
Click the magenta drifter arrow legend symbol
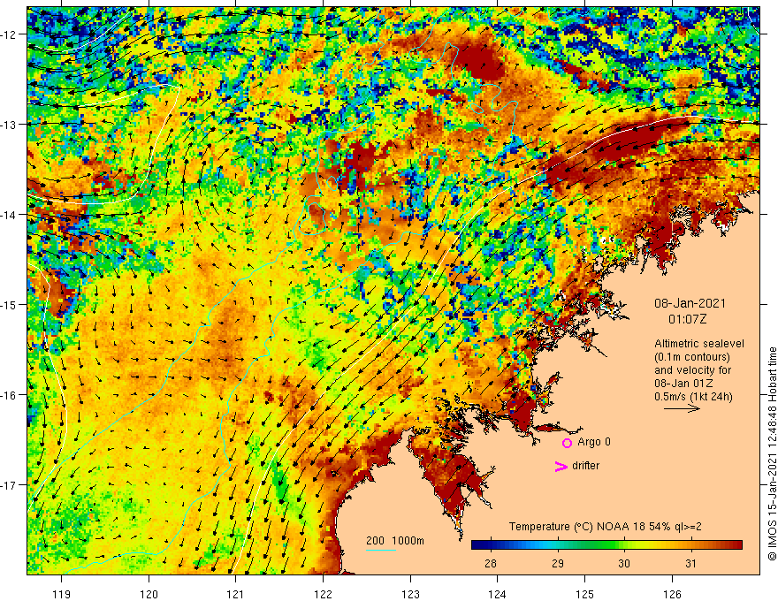tap(561, 466)
